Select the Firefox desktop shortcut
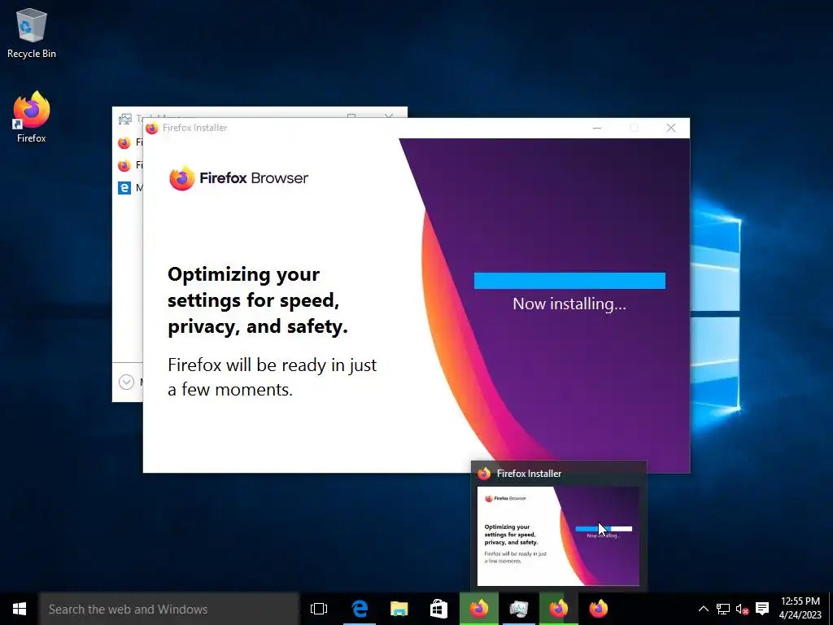This screenshot has width=833, height=625. 32,117
